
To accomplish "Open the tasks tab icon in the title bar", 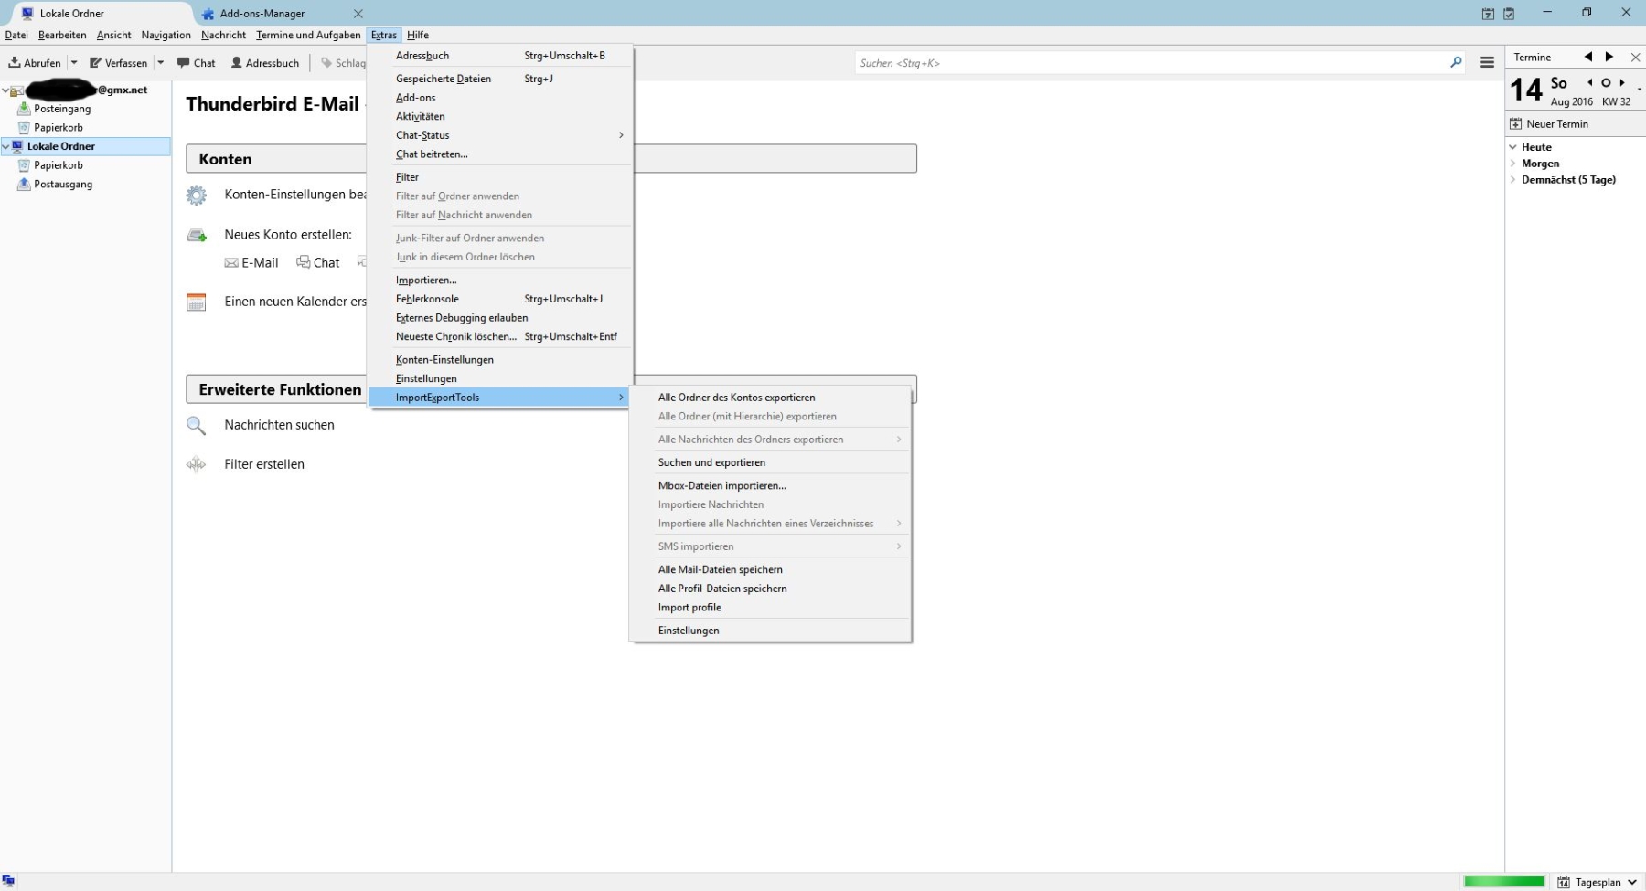I will pyautogui.click(x=1509, y=14).
